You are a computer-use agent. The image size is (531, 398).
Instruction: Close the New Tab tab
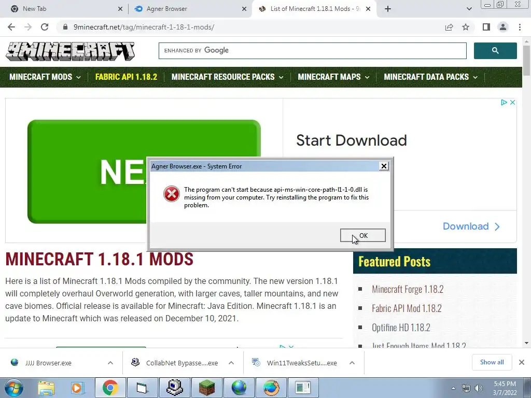click(120, 9)
